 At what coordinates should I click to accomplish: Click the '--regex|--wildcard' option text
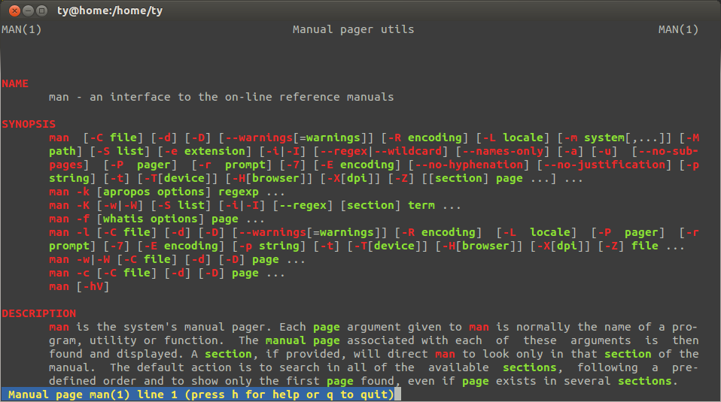click(x=380, y=151)
